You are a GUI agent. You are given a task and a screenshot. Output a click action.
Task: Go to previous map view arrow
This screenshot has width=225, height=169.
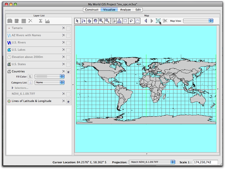click(146, 21)
